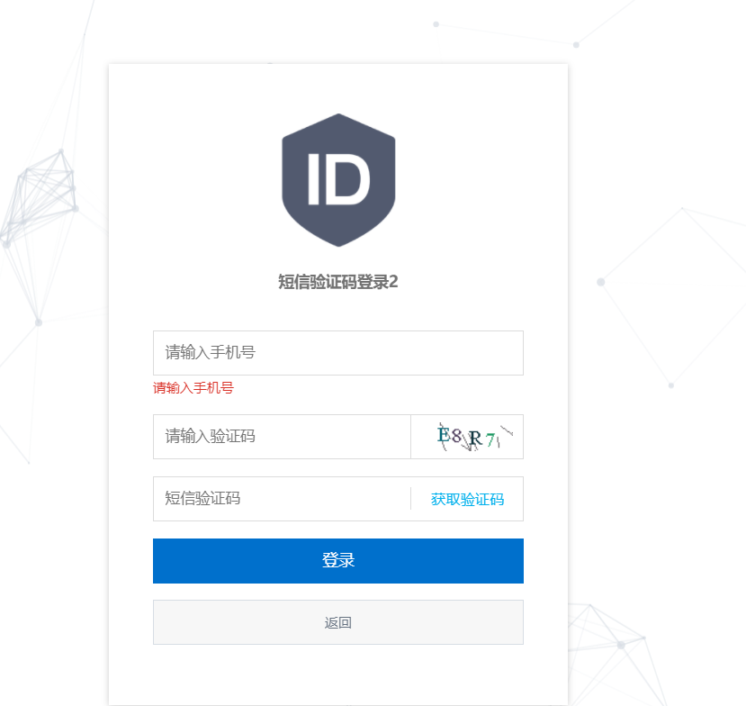Focus the 请输入手机号 phone number field

pyautogui.click(x=338, y=353)
